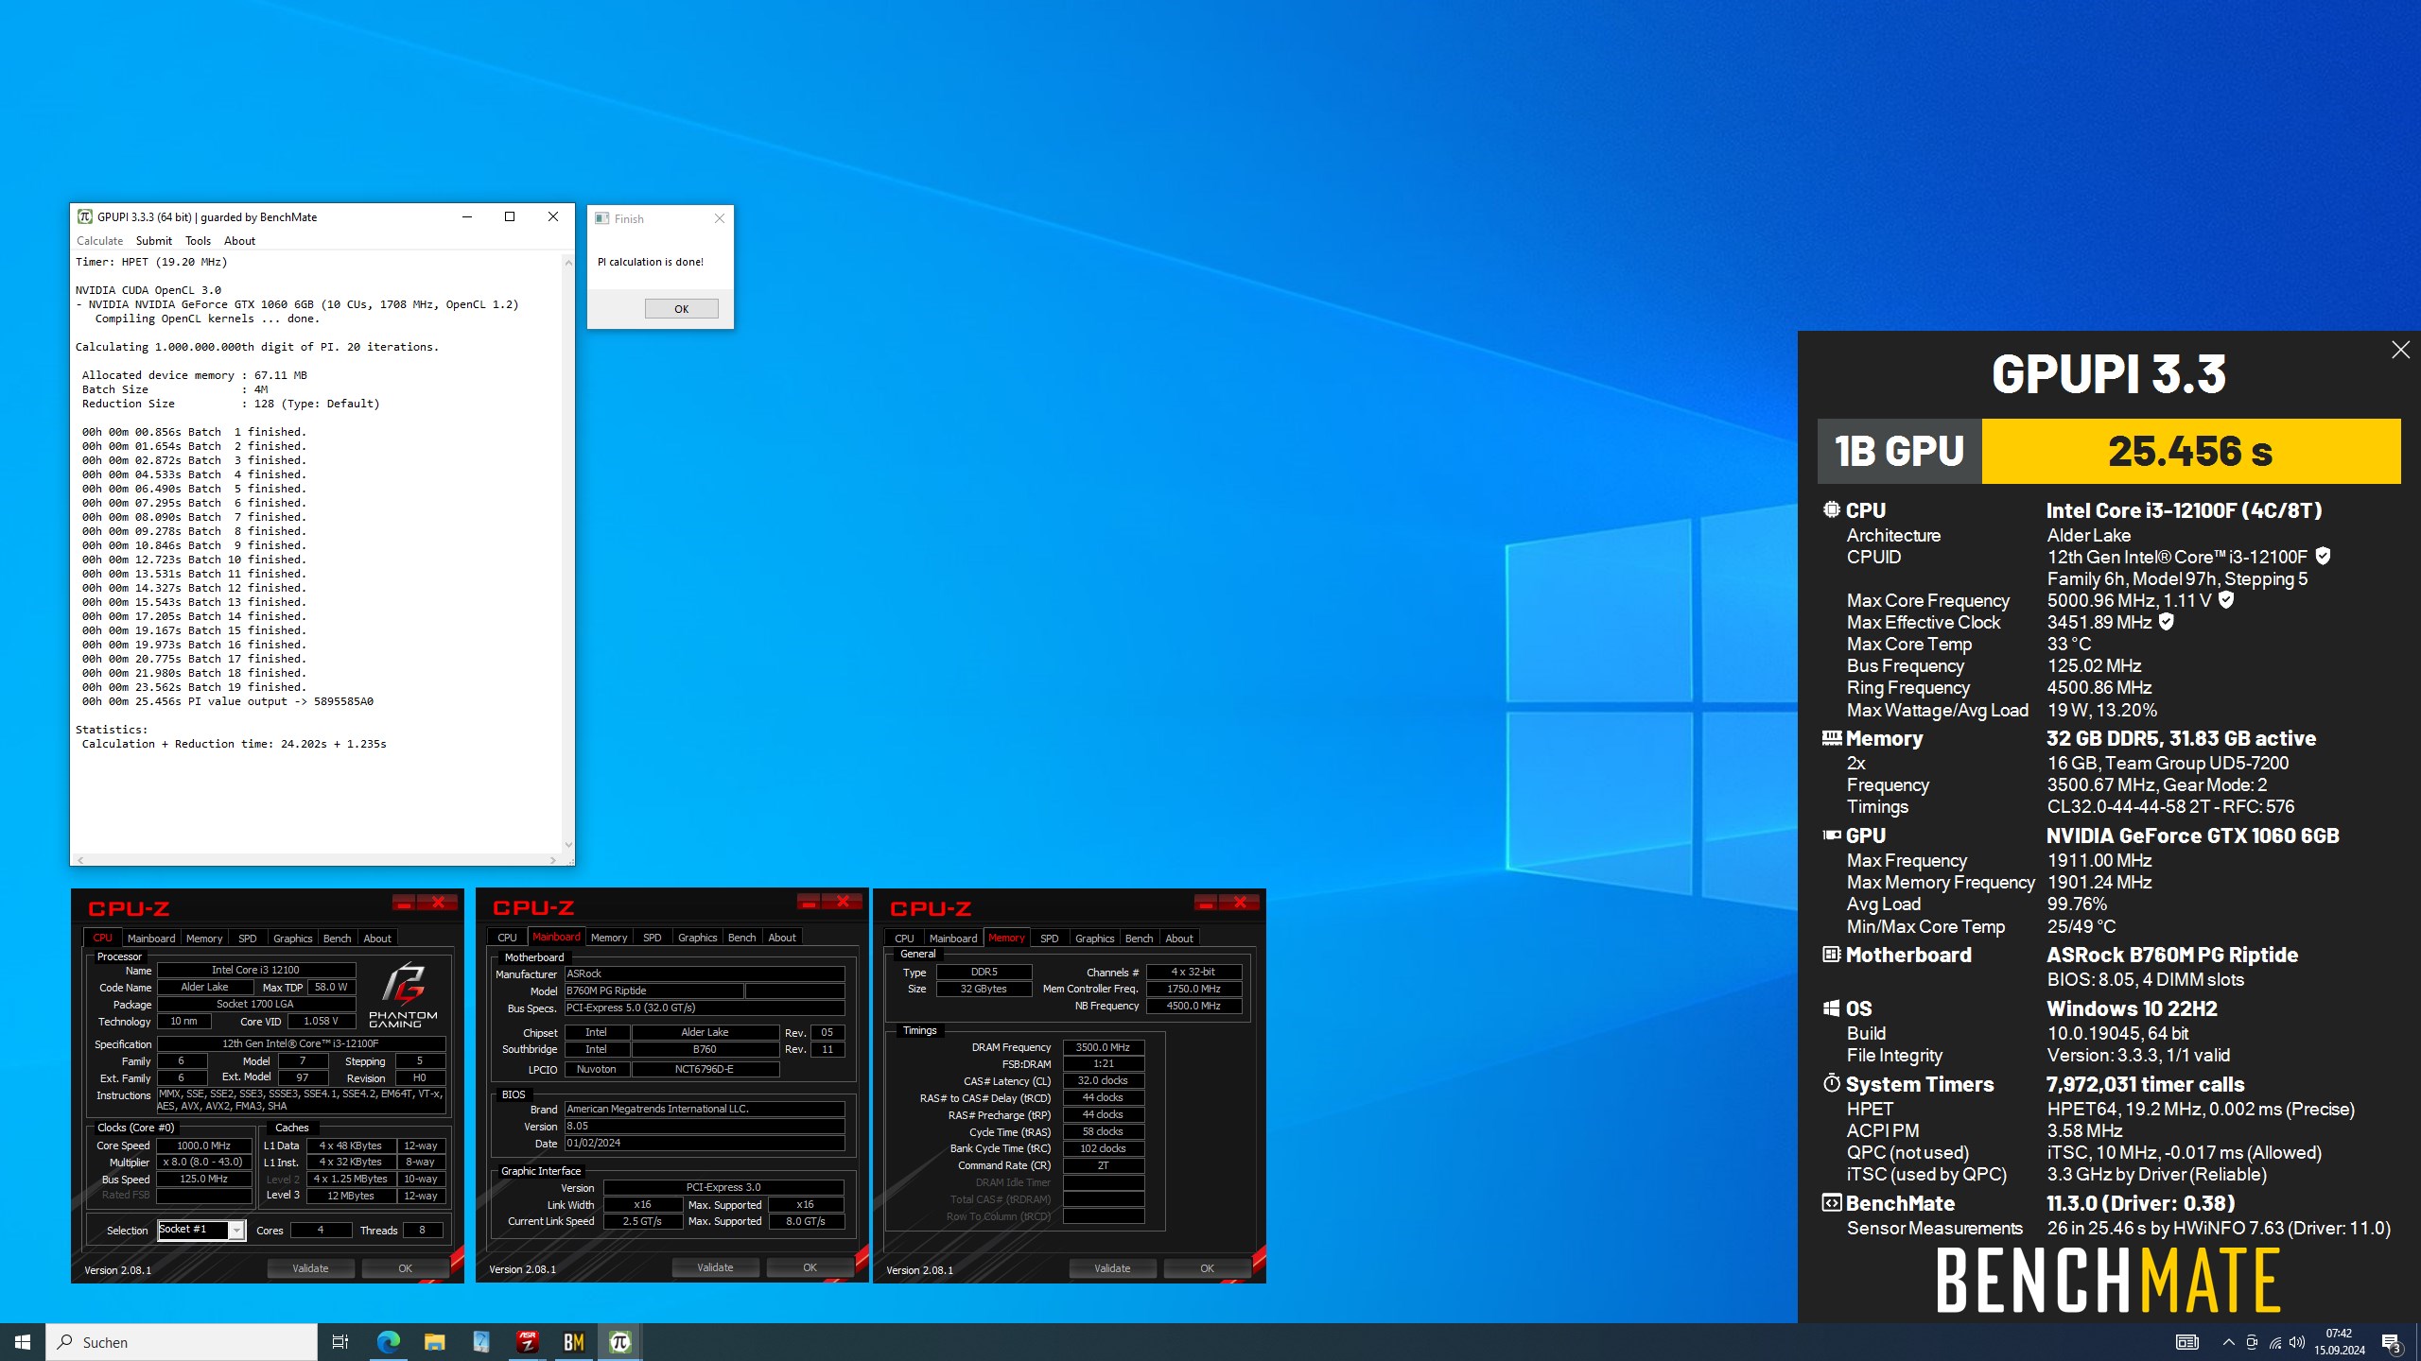Image resolution: width=2421 pixels, height=1361 pixels.
Task: Open File Explorer from the taskbar
Action: (434, 1342)
